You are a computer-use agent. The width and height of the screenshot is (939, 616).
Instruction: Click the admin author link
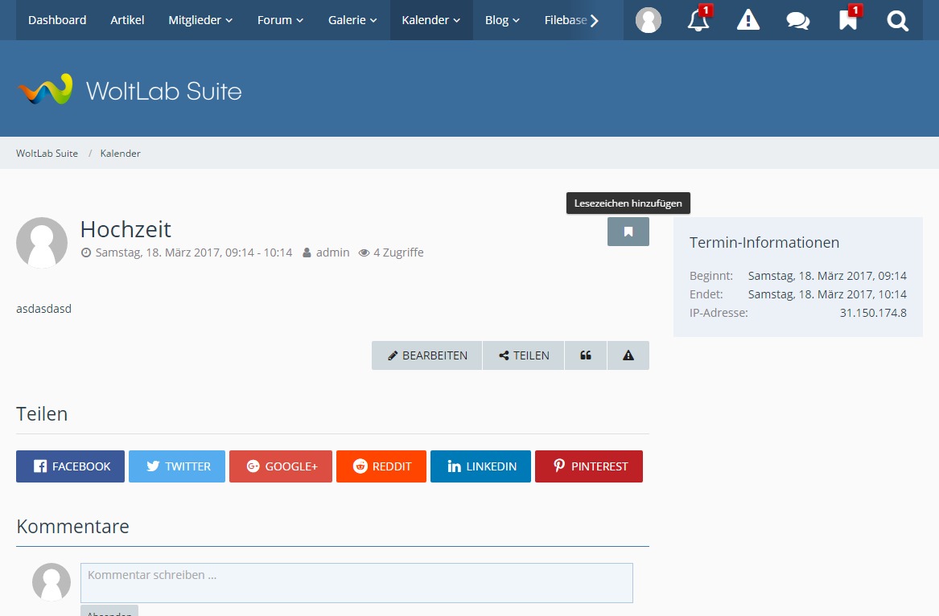332,253
